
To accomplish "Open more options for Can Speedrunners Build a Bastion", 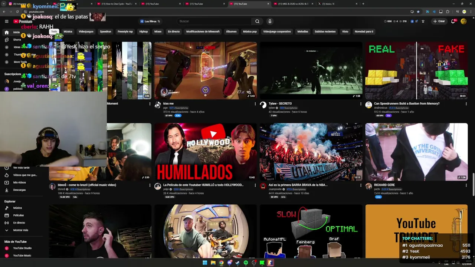I will pyautogui.click(x=466, y=104).
